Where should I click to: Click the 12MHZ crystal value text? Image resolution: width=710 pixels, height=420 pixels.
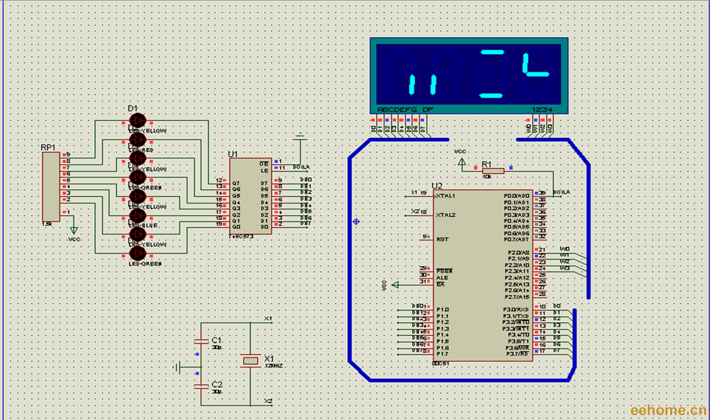274,365
